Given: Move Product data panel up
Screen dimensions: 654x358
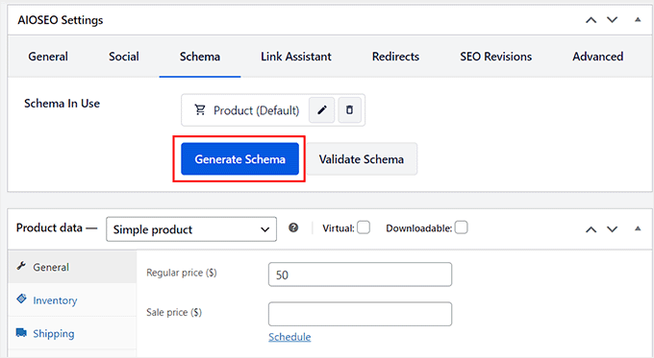Looking at the screenshot, I should (x=591, y=229).
